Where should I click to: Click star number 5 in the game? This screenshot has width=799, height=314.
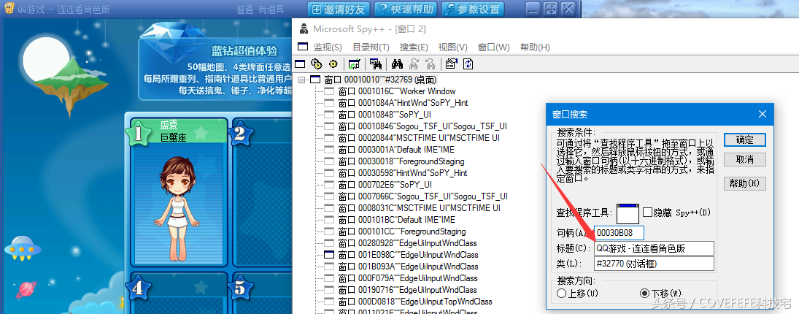pos(239,288)
